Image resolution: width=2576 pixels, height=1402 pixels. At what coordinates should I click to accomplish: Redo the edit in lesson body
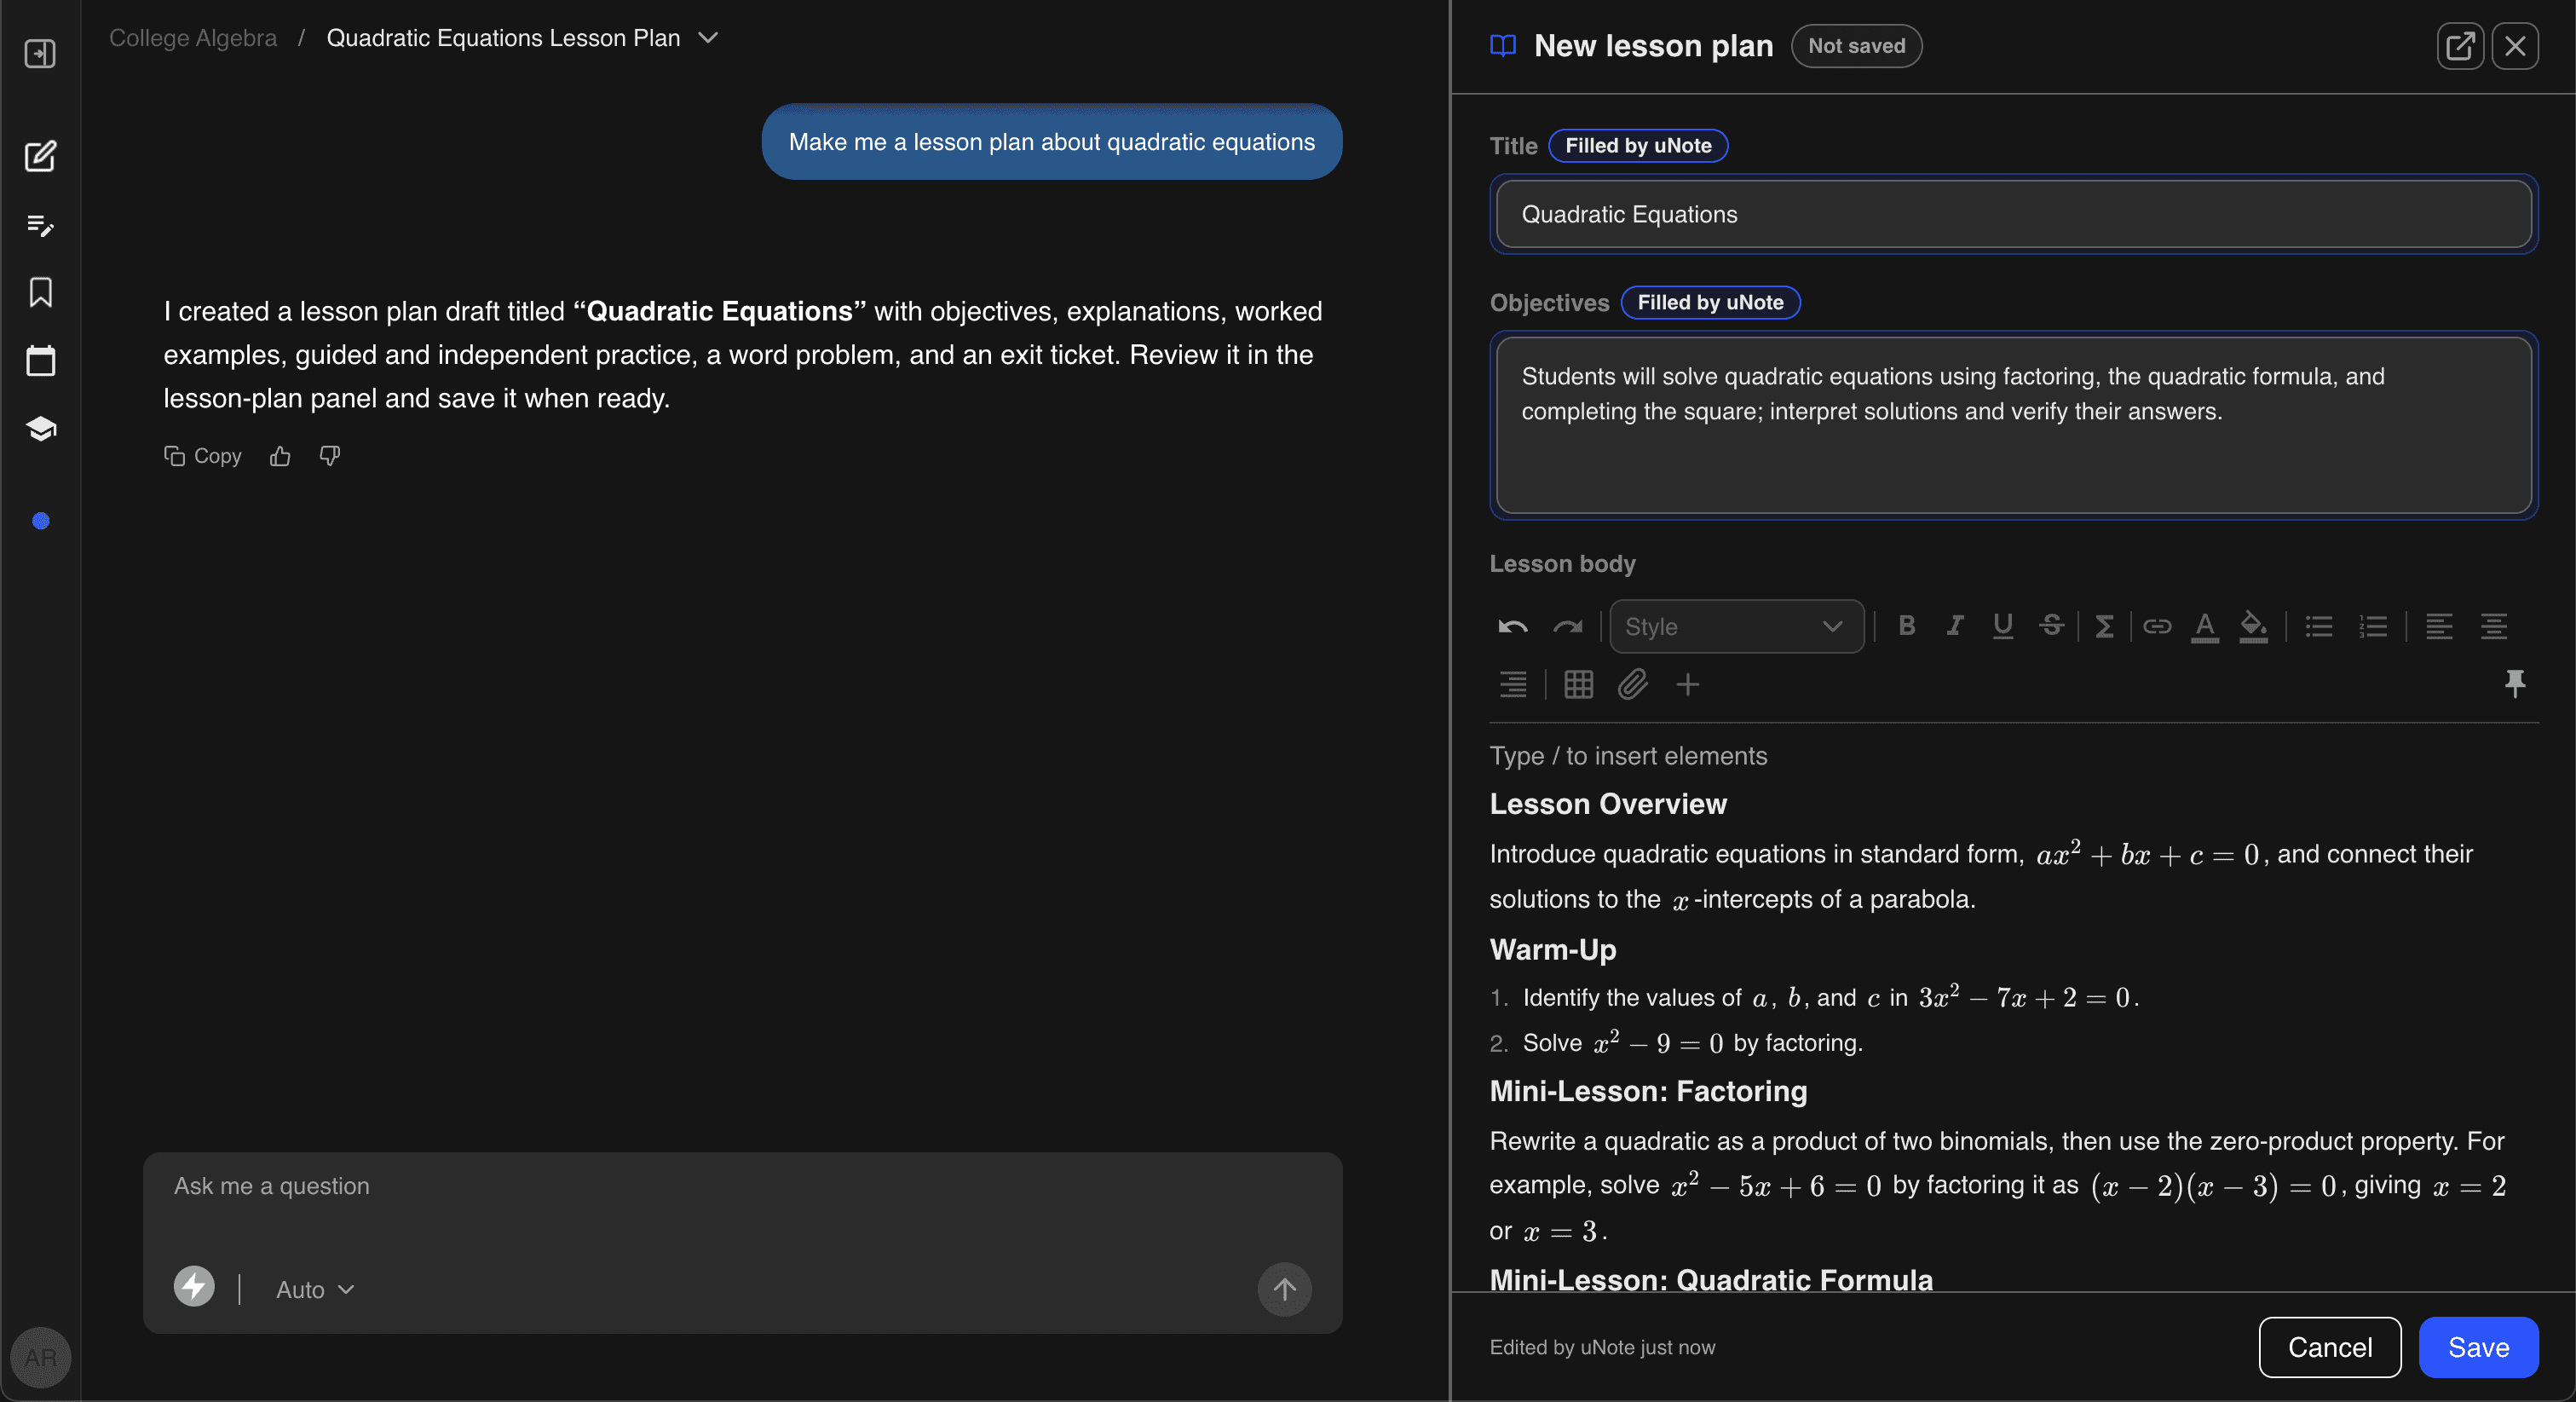pyautogui.click(x=1567, y=627)
